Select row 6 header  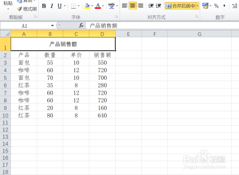pyautogui.click(x=5, y=85)
